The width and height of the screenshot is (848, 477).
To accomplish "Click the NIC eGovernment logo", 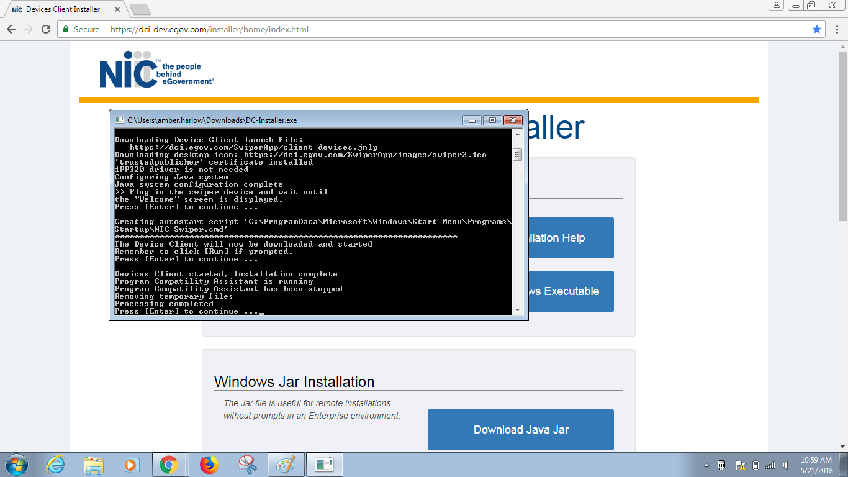I will pos(156,70).
